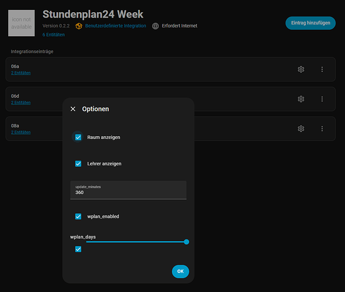Click the Eintrag hinzufügen button

311,23
